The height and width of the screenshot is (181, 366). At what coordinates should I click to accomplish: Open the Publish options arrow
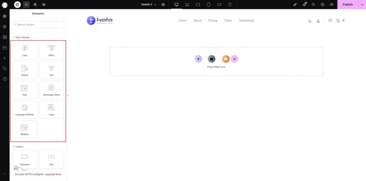[x=362, y=5]
